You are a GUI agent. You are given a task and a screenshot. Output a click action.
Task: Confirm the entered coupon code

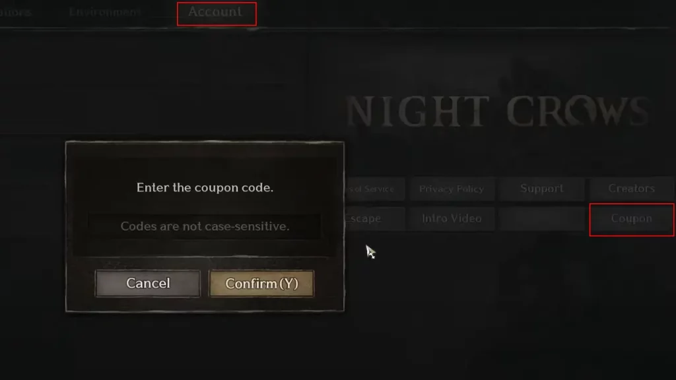coord(261,284)
